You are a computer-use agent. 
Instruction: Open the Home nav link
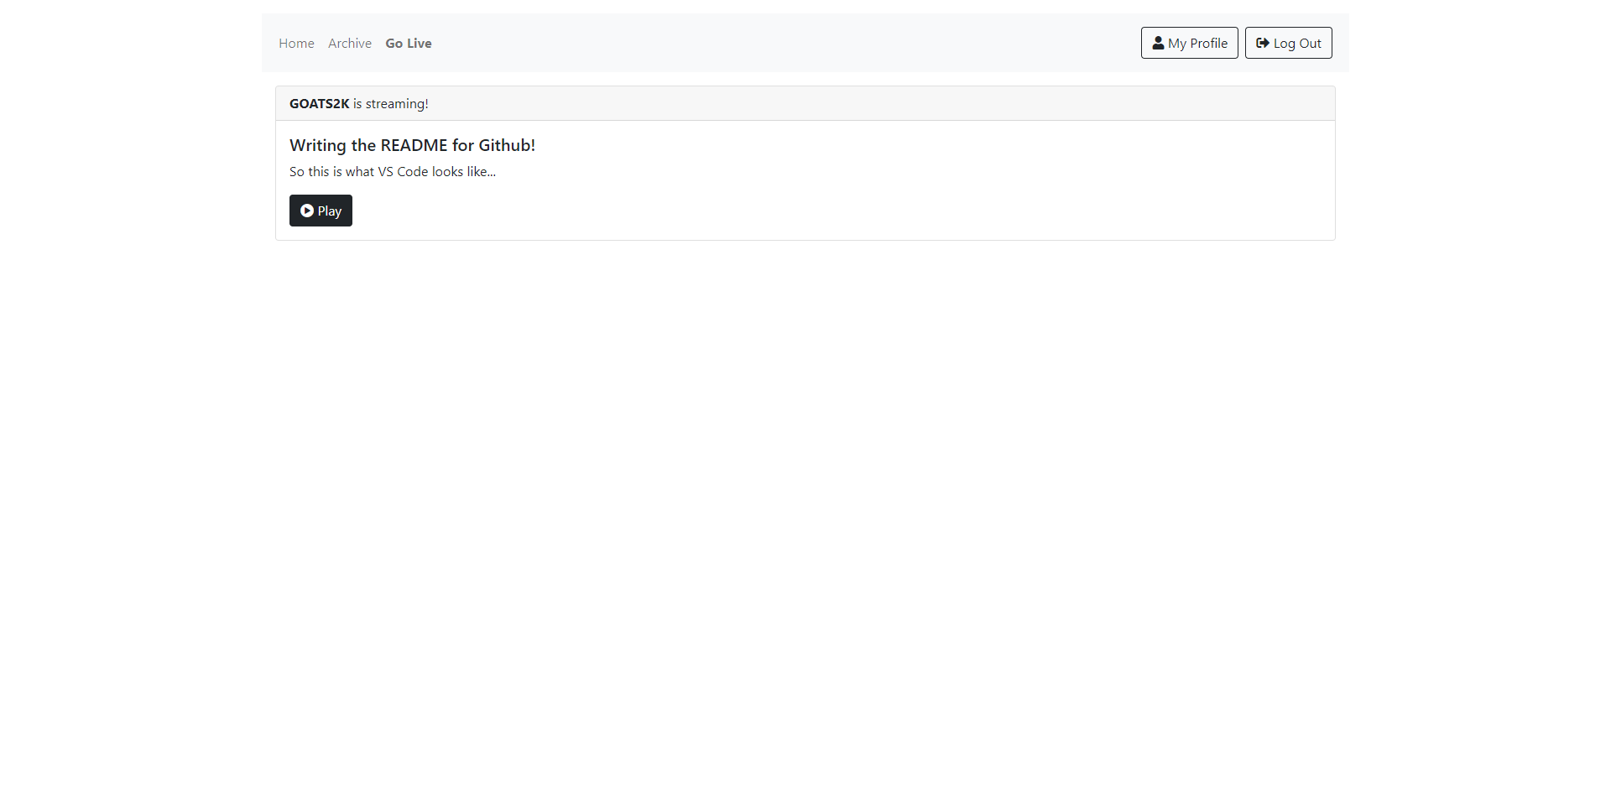[296, 44]
